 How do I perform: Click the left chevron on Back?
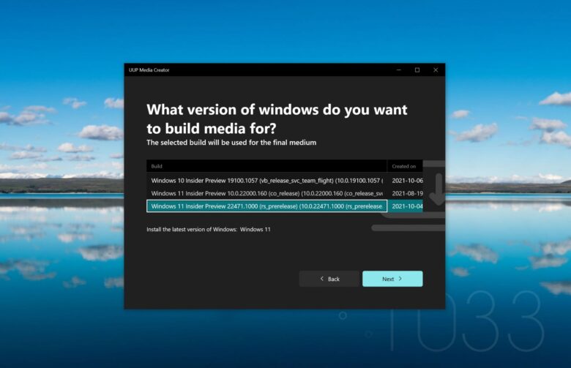(x=321, y=279)
